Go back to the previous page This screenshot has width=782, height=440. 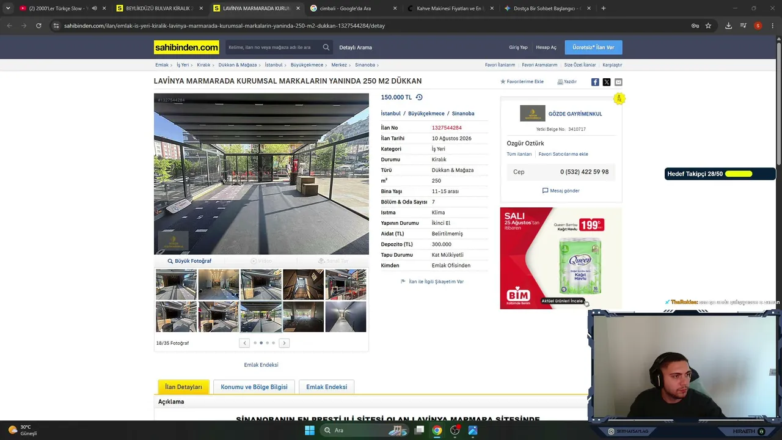pos(9,26)
